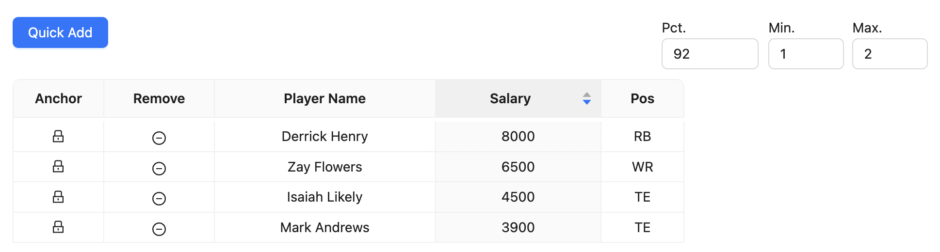
Task: Focus the Max. input field
Action: [x=890, y=54]
